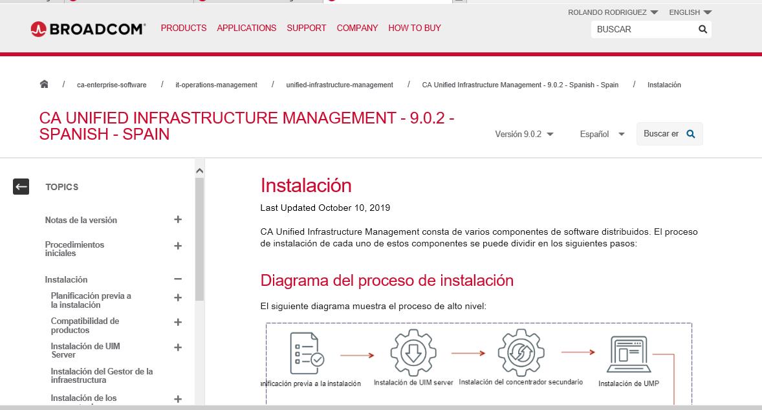Collapse the Instalación topic
Viewport: 762px width, 410px height.
pos(178,279)
